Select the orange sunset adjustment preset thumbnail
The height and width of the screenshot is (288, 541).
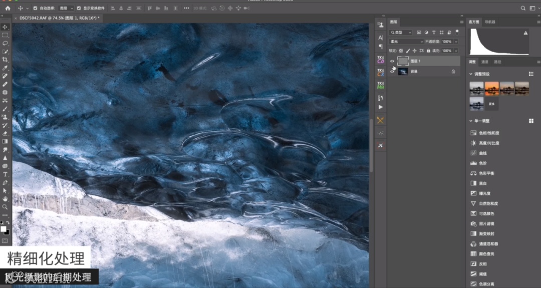pos(492,88)
